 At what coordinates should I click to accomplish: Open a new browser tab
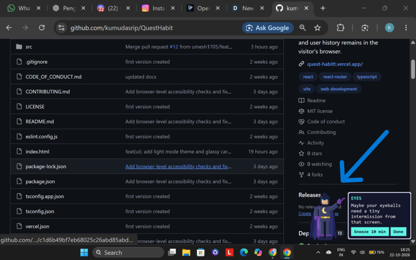click(x=323, y=8)
